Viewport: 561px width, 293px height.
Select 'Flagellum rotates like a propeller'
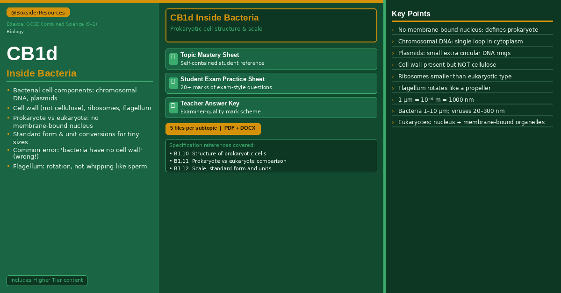click(x=445, y=88)
